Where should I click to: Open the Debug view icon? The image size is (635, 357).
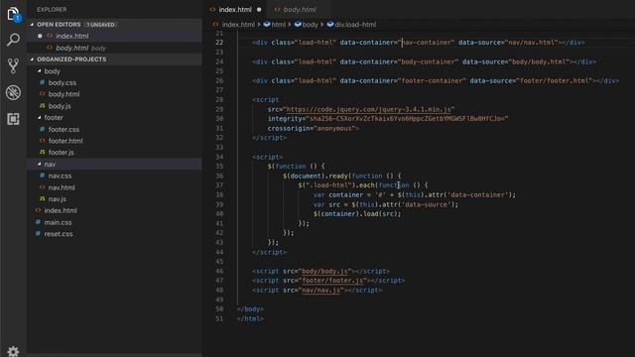point(13,92)
